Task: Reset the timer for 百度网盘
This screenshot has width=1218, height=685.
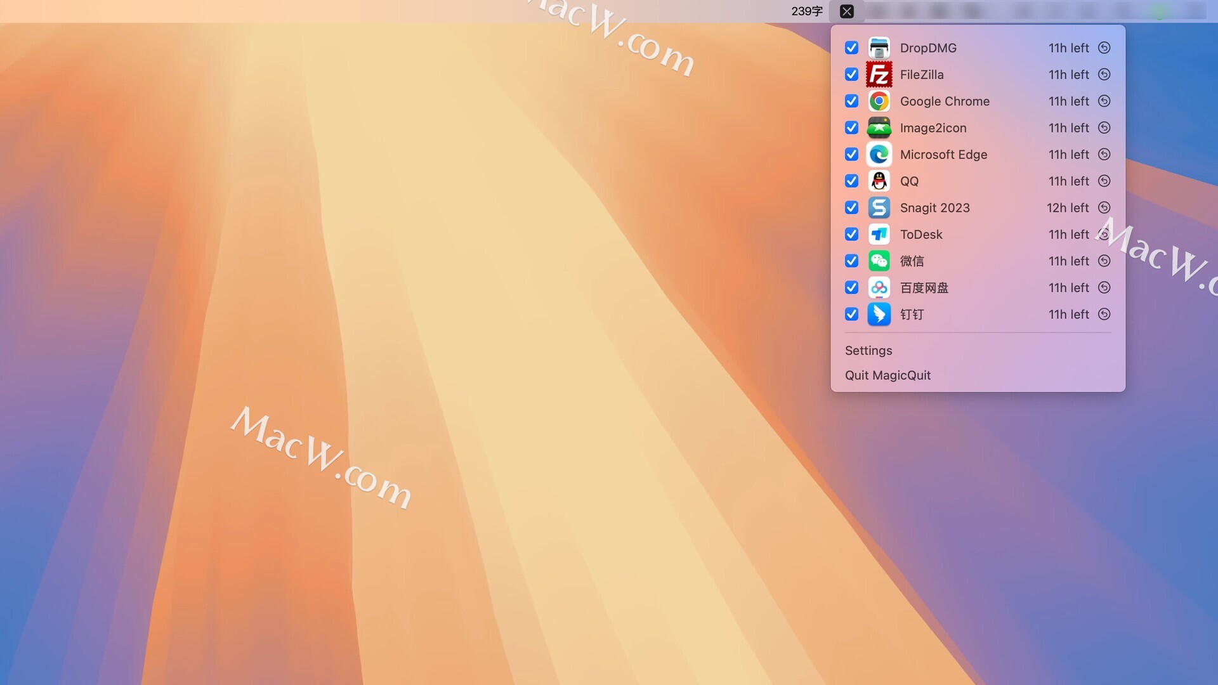Action: (1104, 287)
